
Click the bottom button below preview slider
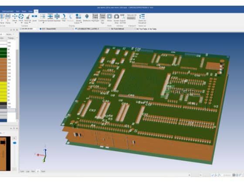pyautogui.click(x=14, y=169)
